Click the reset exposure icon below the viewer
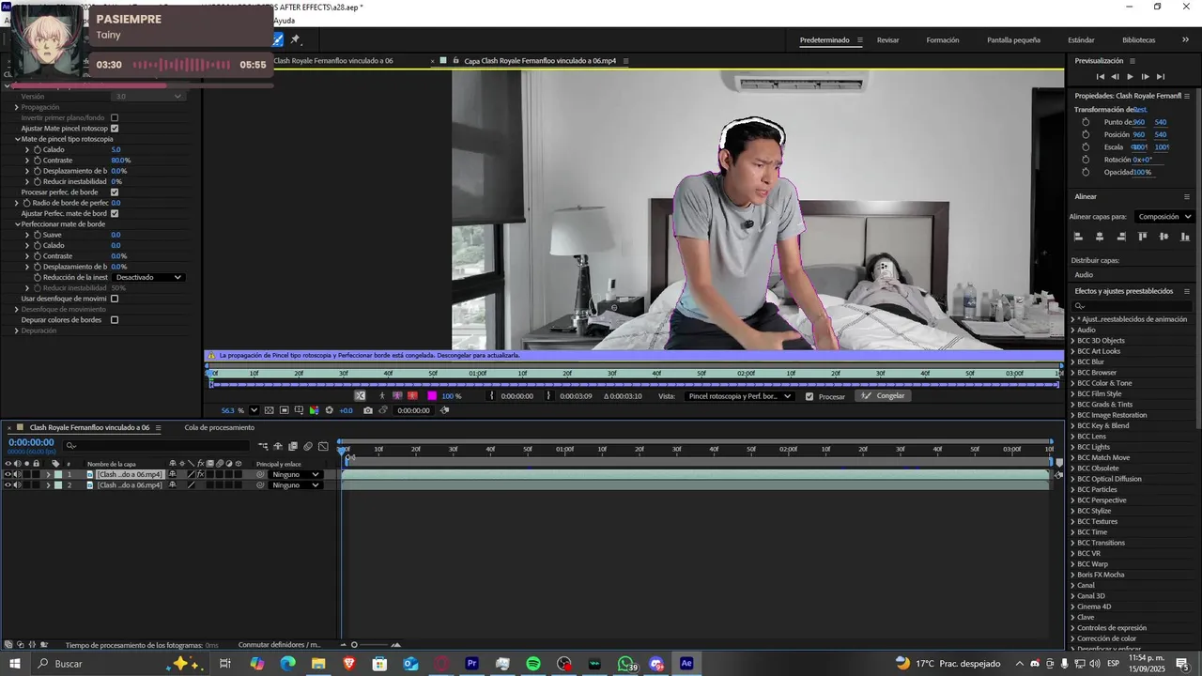The width and height of the screenshot is (1202, 676). (x=329, y=410)
